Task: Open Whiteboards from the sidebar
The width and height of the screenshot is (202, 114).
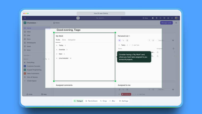Action: tap(32, 43)
